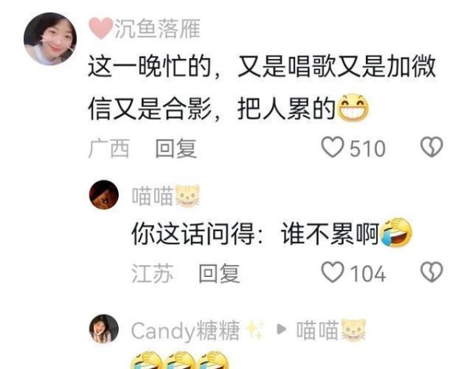Open 喵喵's dark profile avatar
The image size is (472, 369).
(x=104, y=195)
